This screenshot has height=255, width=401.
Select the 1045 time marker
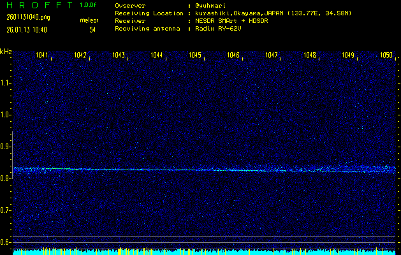(195, 55)
